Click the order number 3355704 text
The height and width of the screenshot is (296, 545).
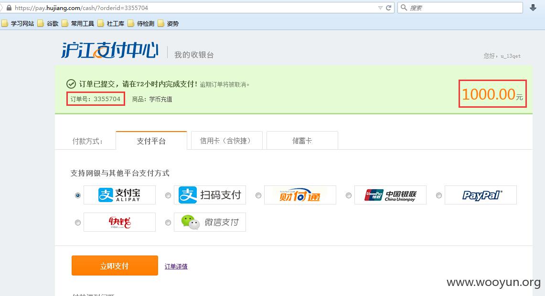click(96, 99)
